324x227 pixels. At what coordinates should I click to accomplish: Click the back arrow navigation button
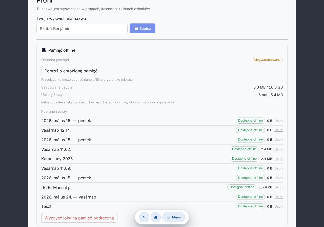click(x=144, y=217)
